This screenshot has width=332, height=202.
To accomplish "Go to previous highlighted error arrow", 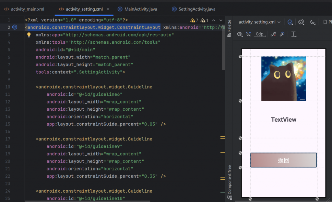I will [214, 20].
